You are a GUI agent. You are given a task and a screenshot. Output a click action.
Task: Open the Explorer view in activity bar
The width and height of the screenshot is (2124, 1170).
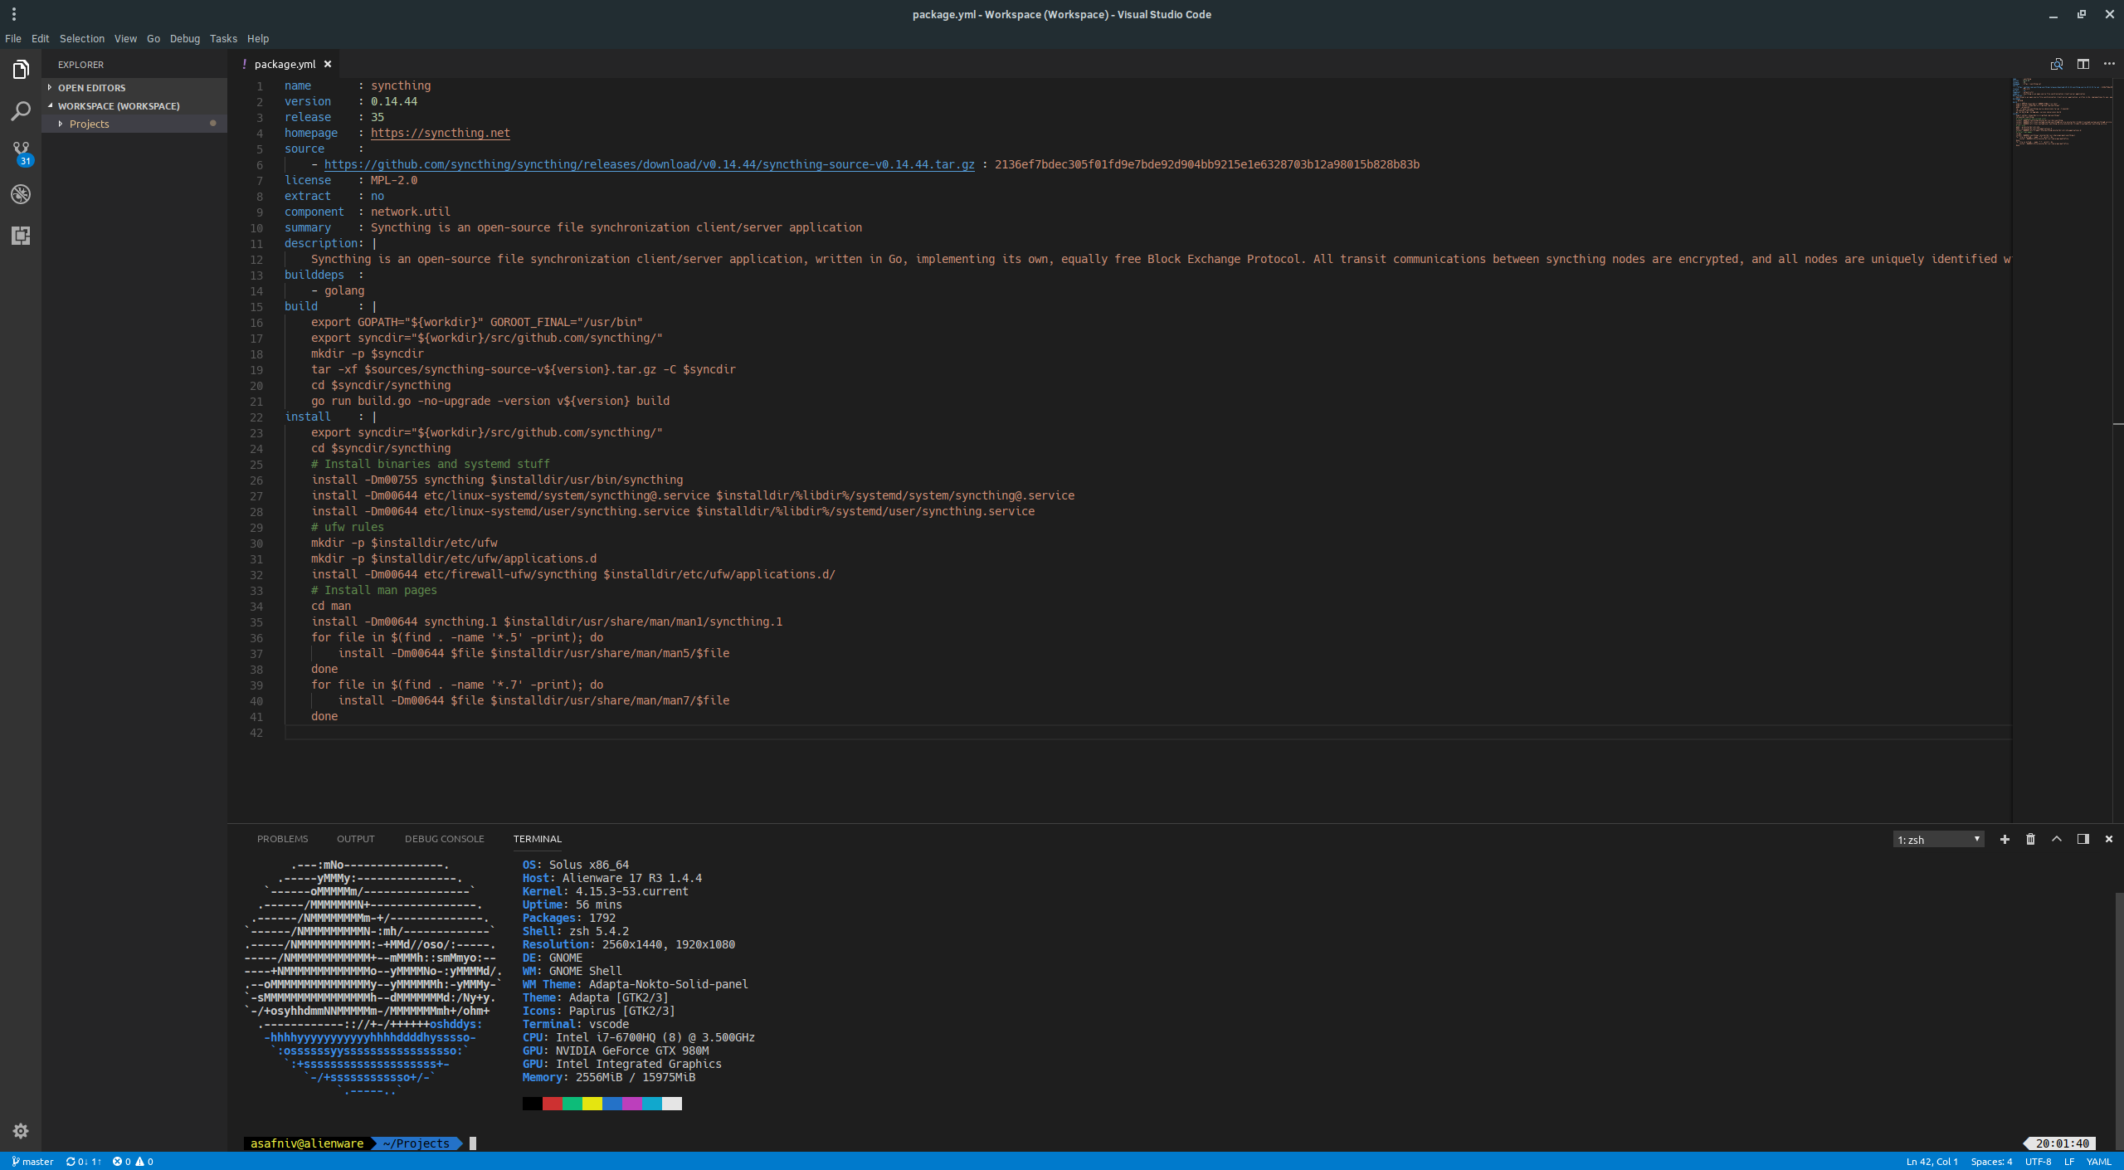[x=21, y=70]
